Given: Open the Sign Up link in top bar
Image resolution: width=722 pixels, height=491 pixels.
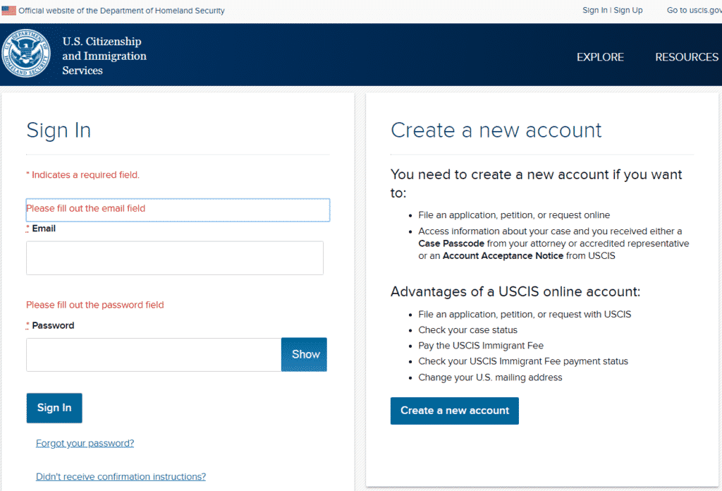Looking at the screenshot, I should pos(628,10).
